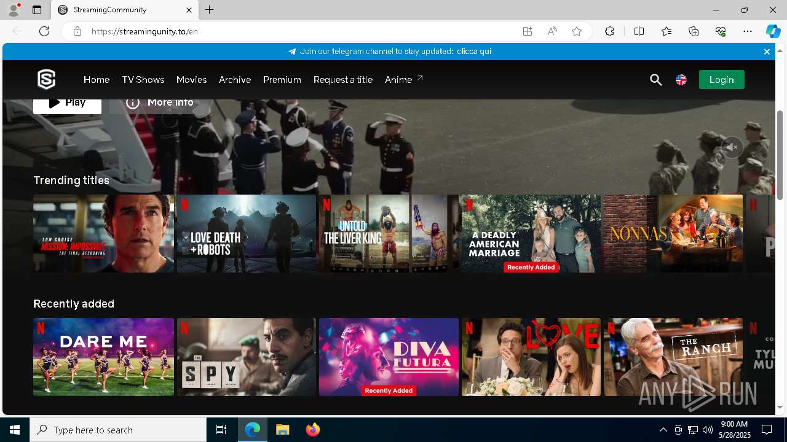Open File Explorer from the taskbar
787x442 pixels.
(282, 430)
